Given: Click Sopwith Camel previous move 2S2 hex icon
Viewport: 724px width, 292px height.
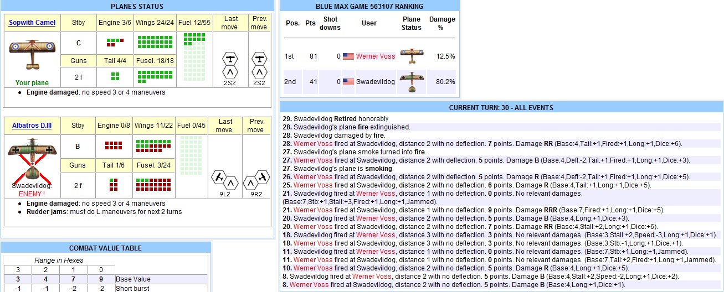Looking at the screenshot, I should 259,65.
